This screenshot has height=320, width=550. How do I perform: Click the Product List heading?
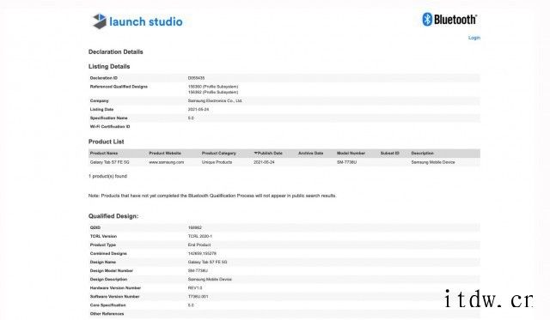click(x=106, y=142)
